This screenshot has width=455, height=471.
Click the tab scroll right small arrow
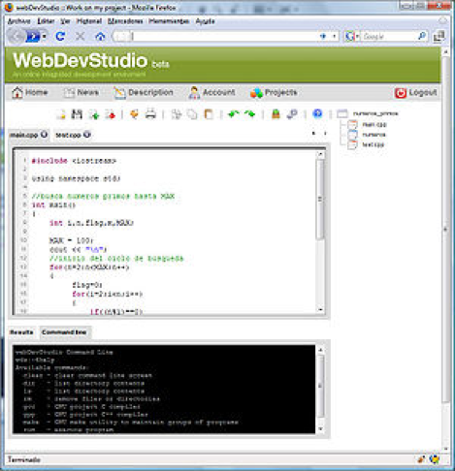pyautogui.click(x=325, y=134)
